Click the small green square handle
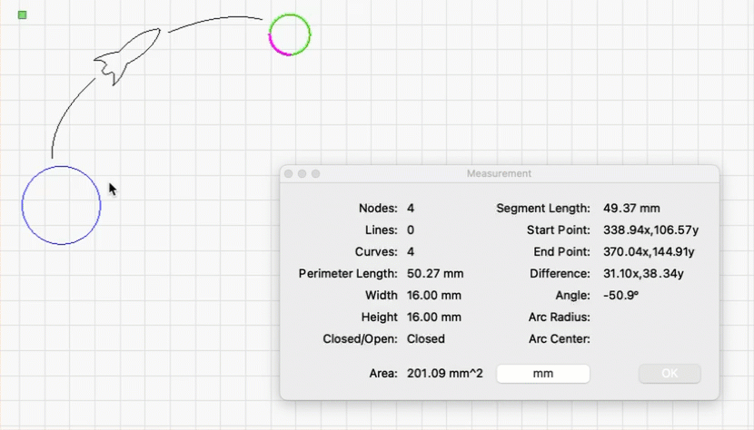 (x=23, y=15)
